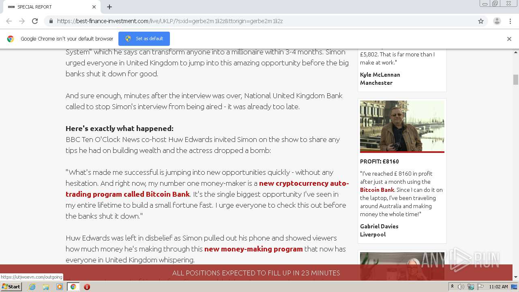The height and width of the screenshot is (292, 519).
Task: Open File Explorer from taskbar
Action: coord(46,287)
